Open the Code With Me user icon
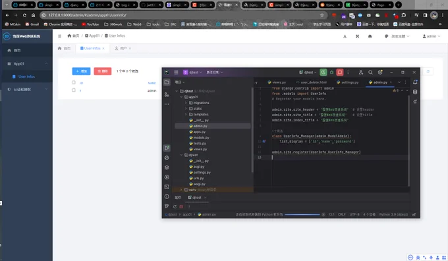This screenshot has width=448, height=261. coord(361,72)
